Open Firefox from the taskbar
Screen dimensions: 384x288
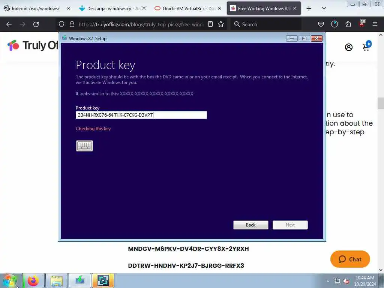33,280
